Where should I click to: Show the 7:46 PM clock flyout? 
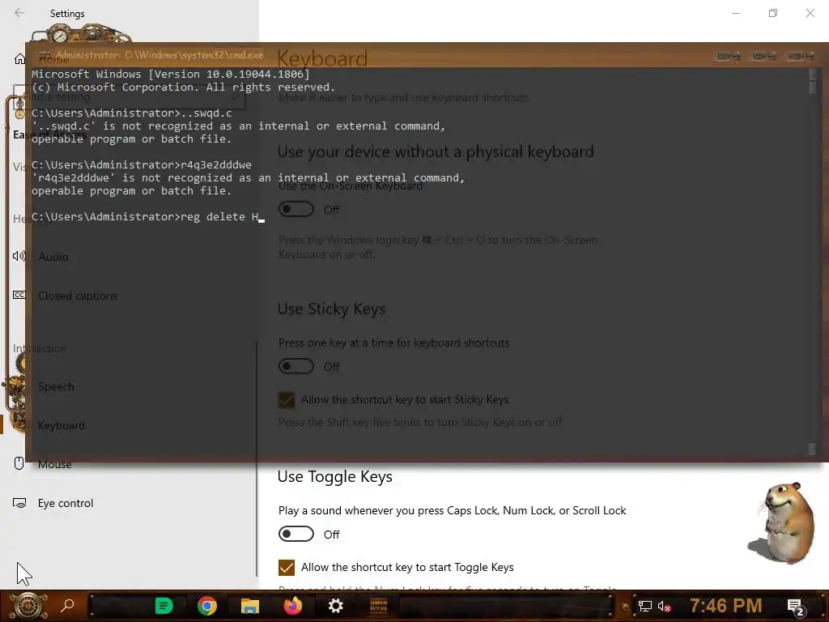coord(726,606)
